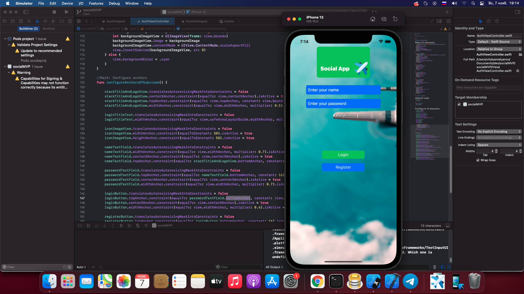Open Telegram from the Dock
The height and width of the screenshot is (294, 524).
pos(410,281)
